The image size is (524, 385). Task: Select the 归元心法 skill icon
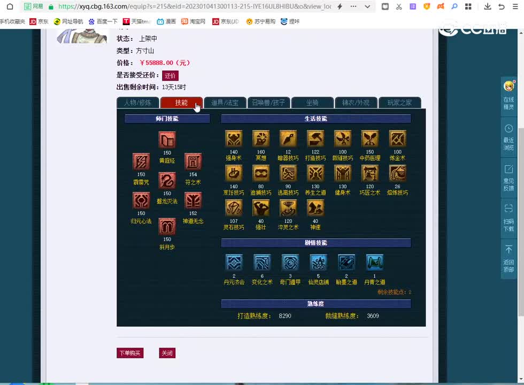(141, 201)
